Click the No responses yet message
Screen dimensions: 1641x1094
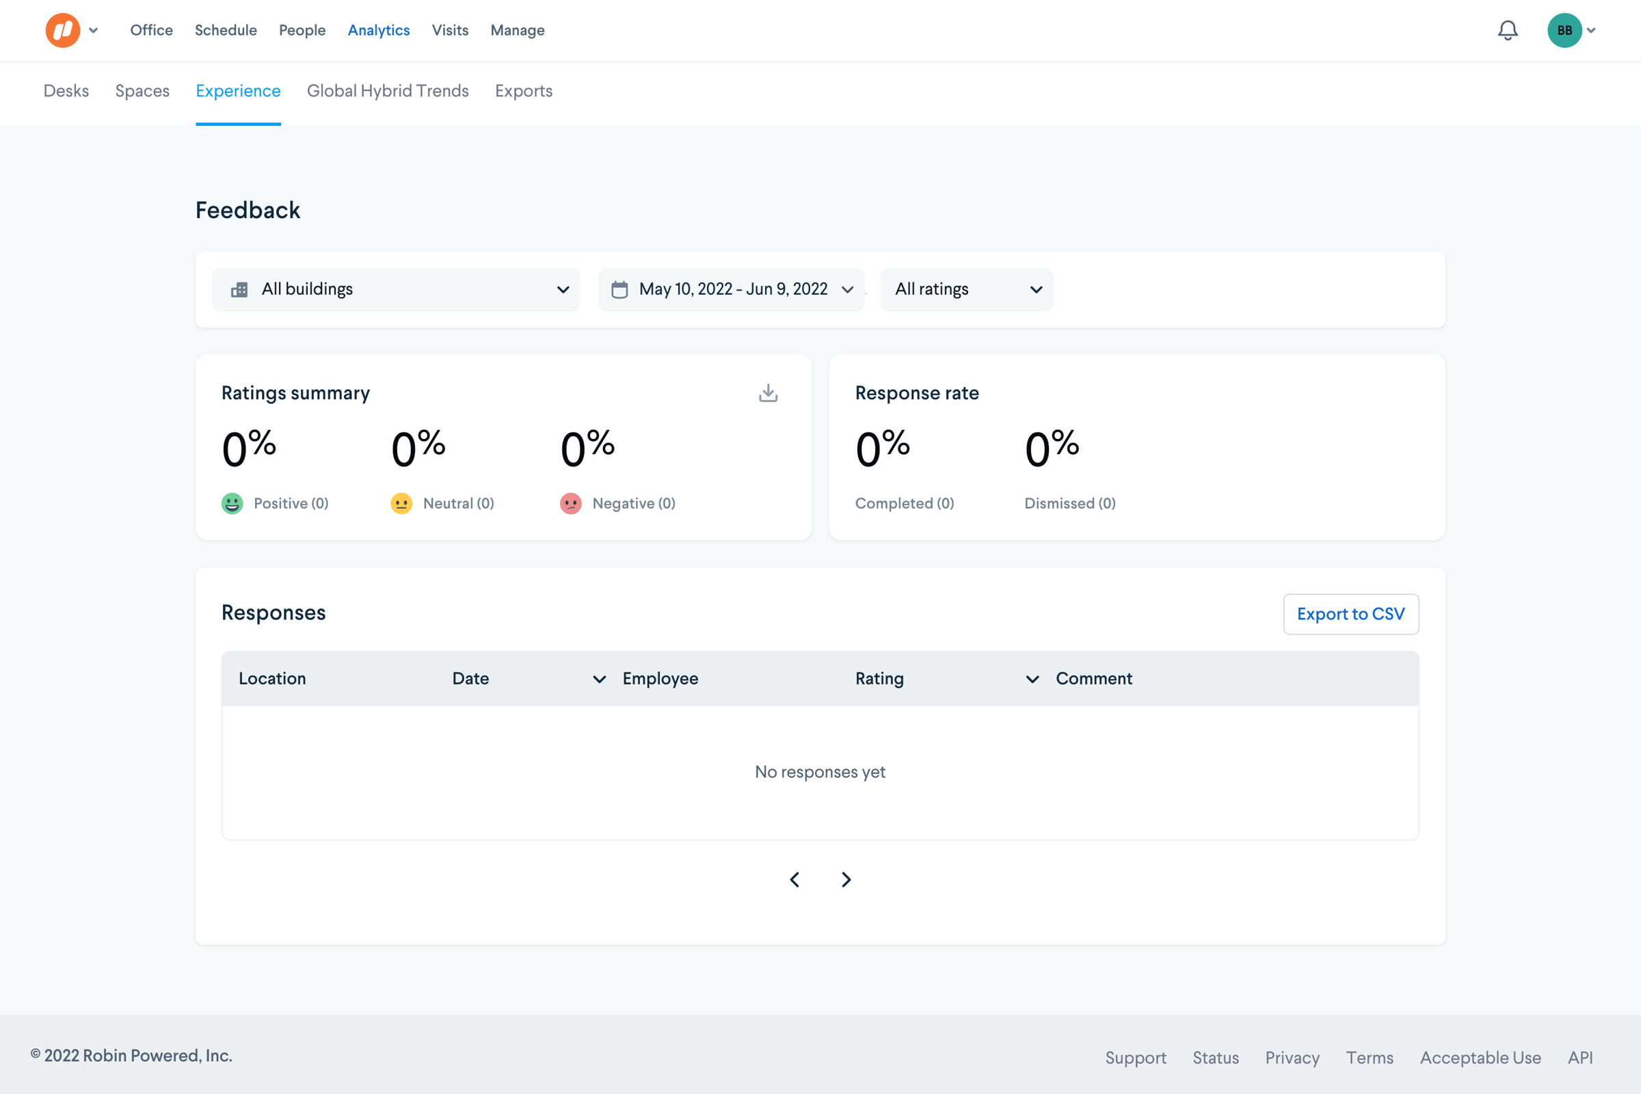tap(820, 772)
